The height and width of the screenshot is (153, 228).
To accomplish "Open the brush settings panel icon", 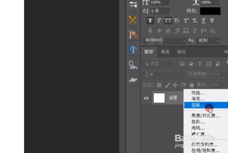I will pos(133,5).
